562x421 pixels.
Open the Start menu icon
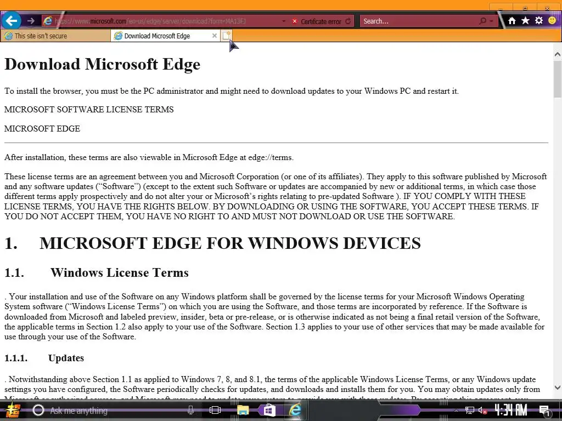(13, 410)
